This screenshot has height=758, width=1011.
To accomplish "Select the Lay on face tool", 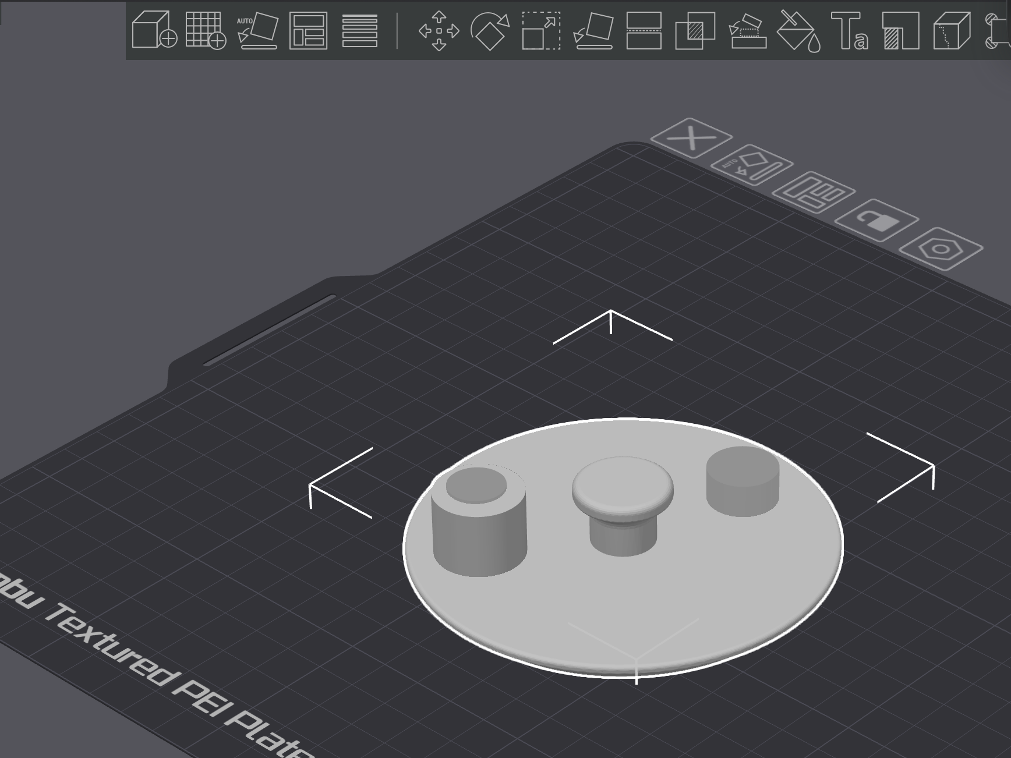I will point(593,31).
